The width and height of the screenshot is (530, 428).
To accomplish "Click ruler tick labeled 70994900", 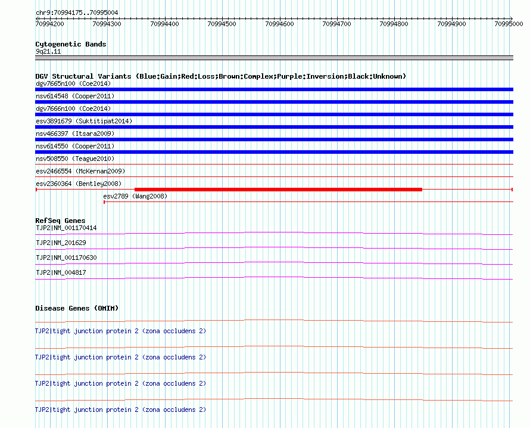I will click(451, 24).
